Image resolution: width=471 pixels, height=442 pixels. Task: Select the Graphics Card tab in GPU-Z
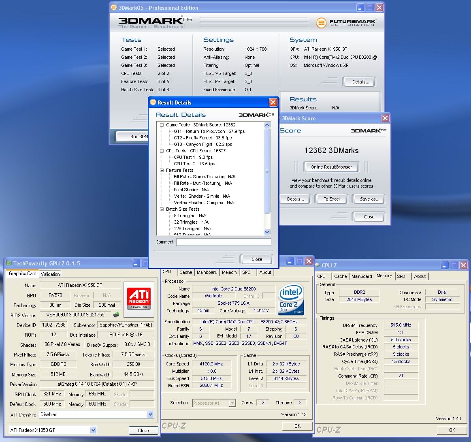click(x=23, y=273)
